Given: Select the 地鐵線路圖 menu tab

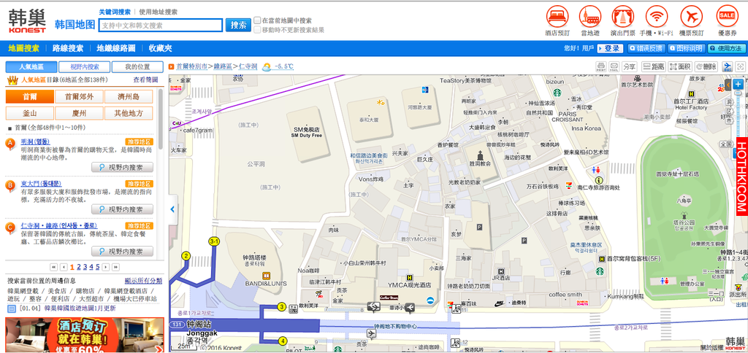Looking at the screenshot, I should (116, 48).
